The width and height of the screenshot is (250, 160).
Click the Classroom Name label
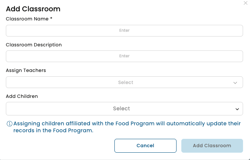(27, 19)
